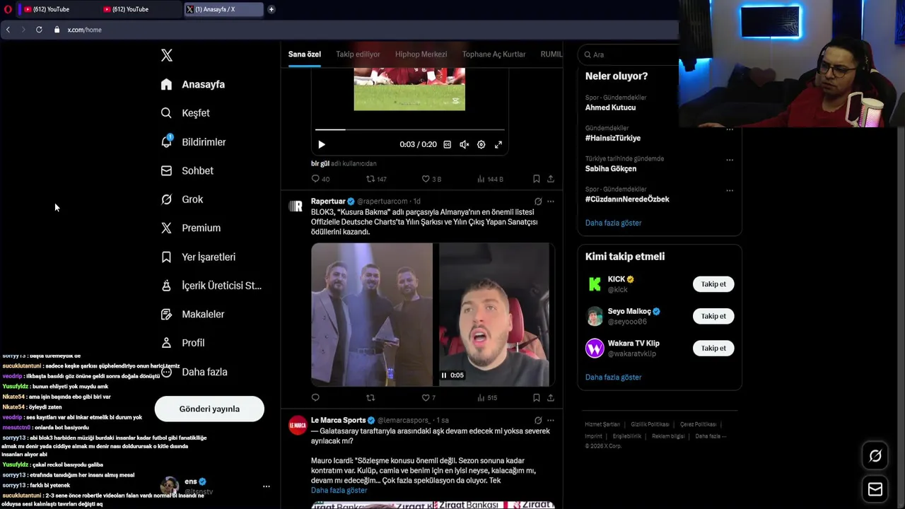
Task: Open Grok action on Le Marca post
Action: click(x=538, y=420)
